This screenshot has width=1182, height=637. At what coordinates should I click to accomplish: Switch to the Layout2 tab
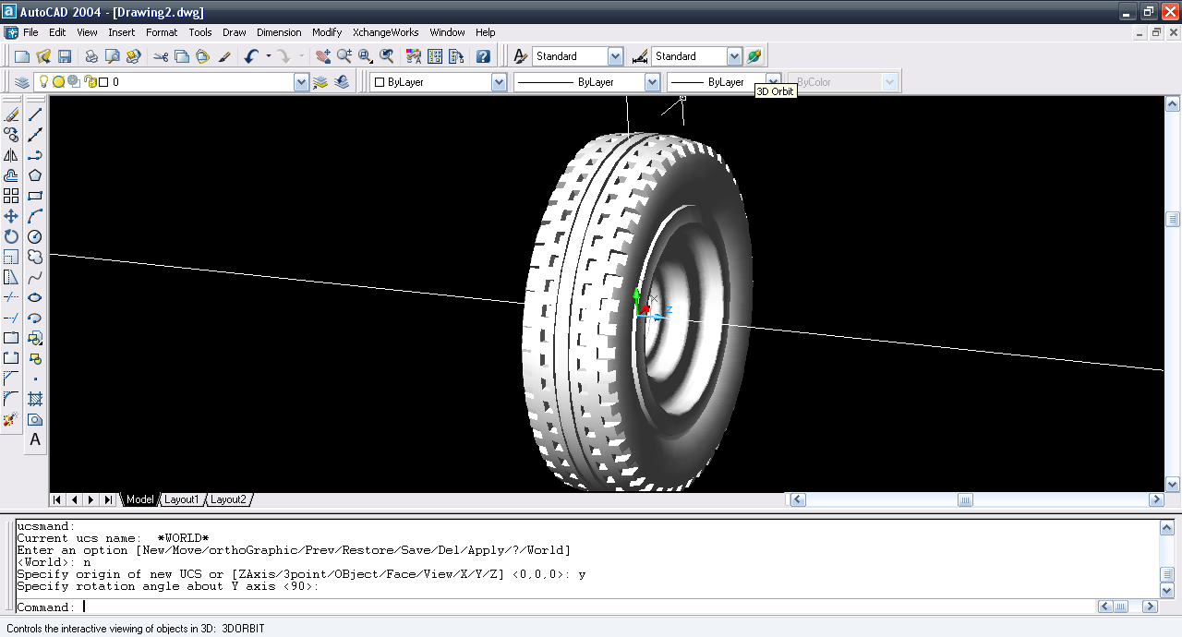tap(228, 499)
